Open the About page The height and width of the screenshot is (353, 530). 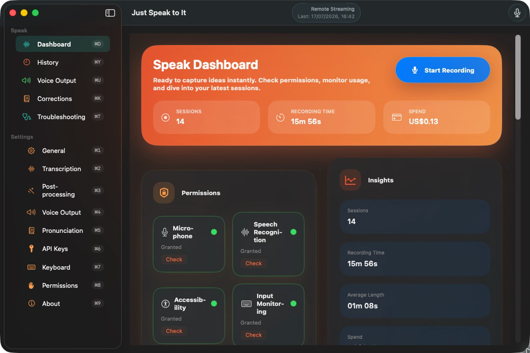pos(63,304)
